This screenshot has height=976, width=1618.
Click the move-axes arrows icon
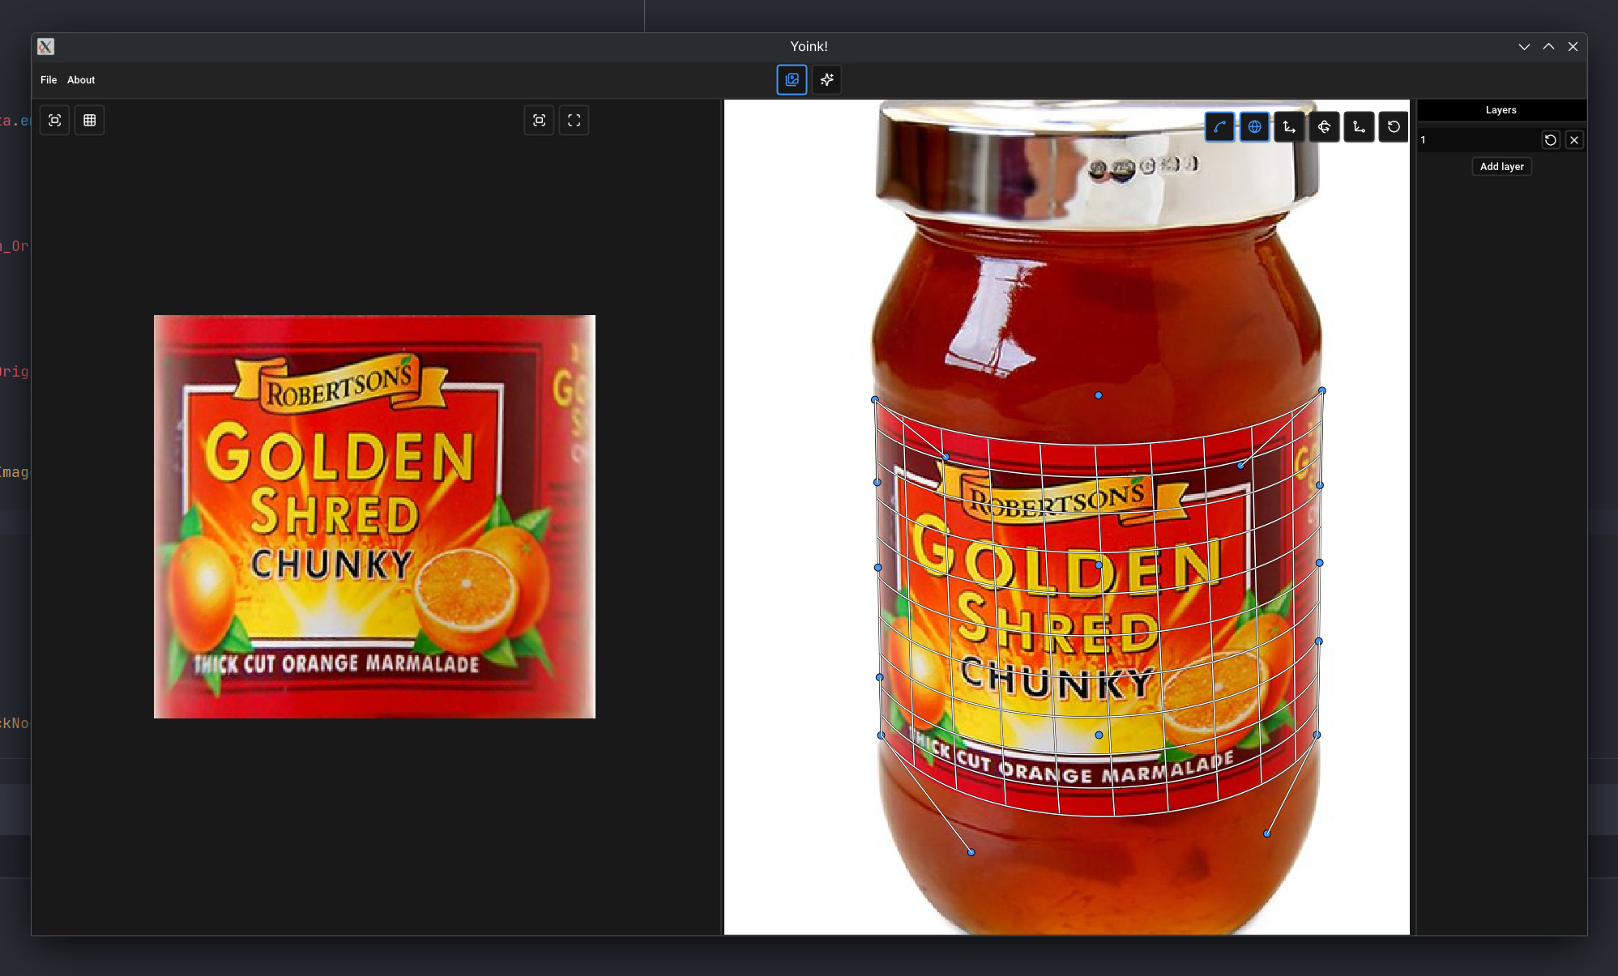pyautogui.click(x=1289, y=127)
